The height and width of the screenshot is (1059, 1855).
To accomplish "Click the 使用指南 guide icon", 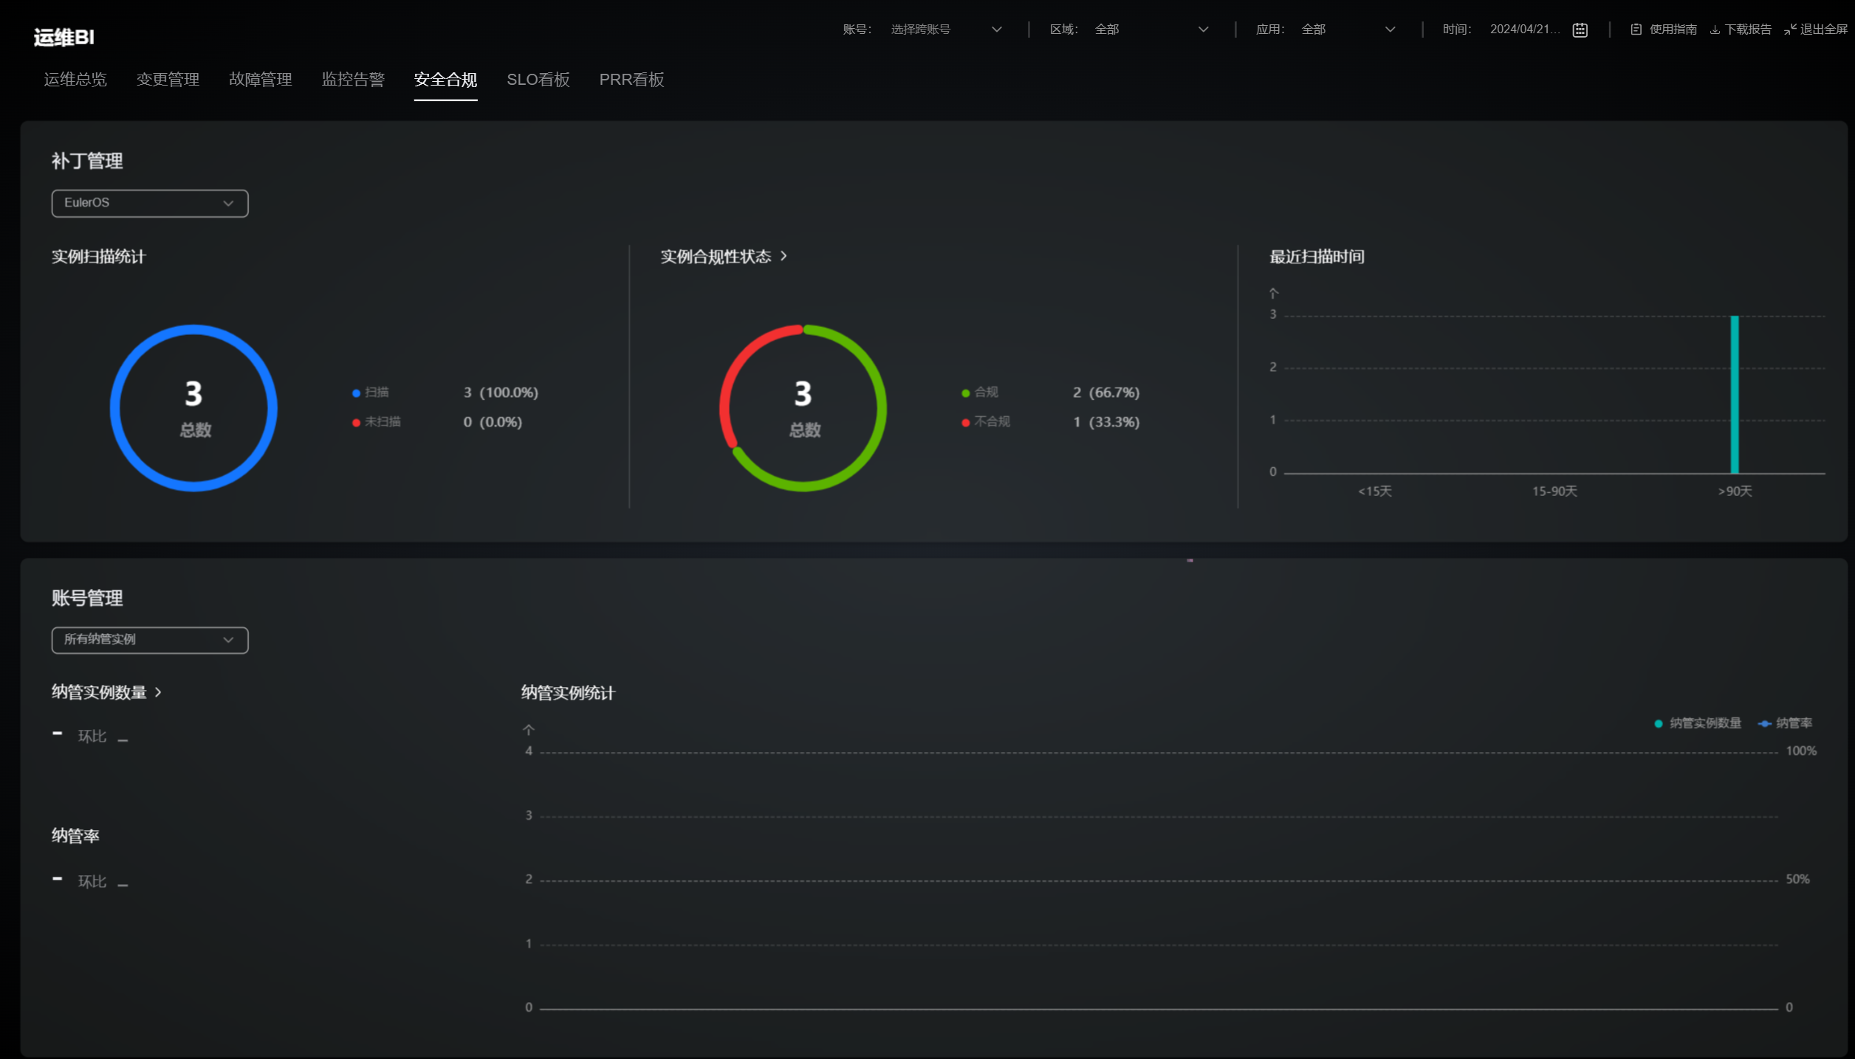I will click(x=1636, y=30).
